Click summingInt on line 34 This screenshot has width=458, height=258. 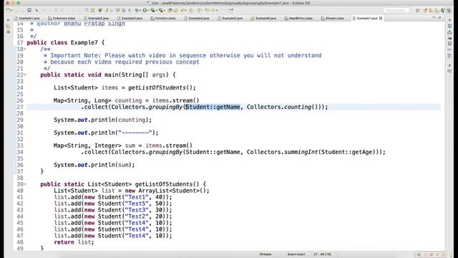301,152
